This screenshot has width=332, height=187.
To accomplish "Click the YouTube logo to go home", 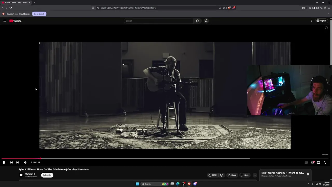I will [x=16, y=21].
